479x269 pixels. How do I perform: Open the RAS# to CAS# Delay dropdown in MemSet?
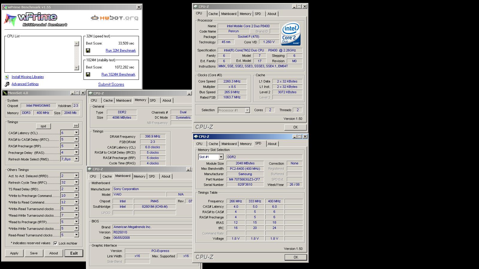coord(76,139)
